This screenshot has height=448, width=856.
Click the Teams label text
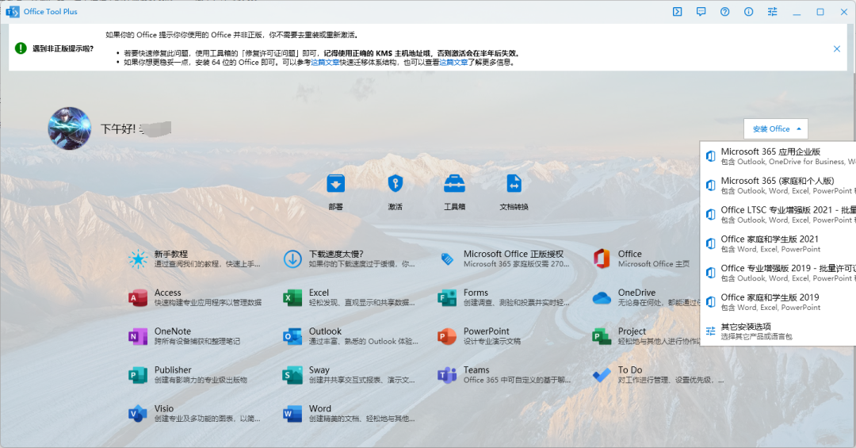click(476, 370)
